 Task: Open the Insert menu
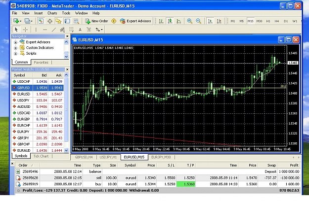[x=39, y=13]
